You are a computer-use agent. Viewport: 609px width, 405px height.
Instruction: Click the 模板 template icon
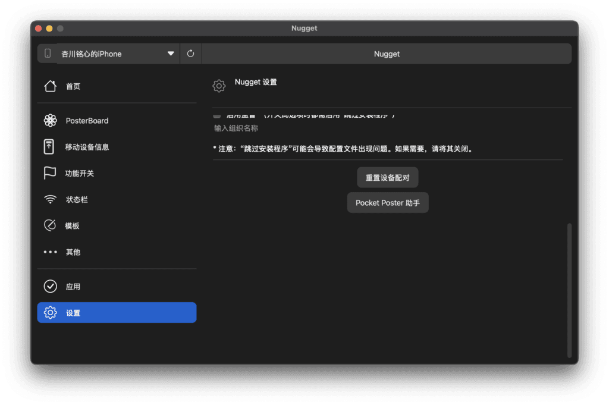coord(51,225)
